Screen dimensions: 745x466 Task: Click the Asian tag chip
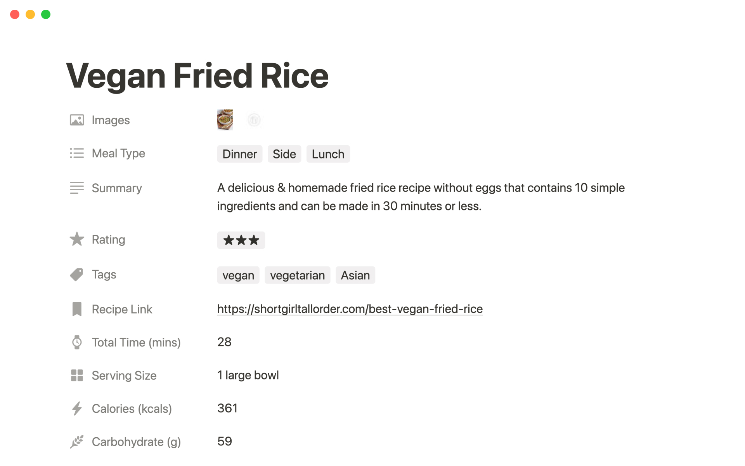(x=355, y=275)
